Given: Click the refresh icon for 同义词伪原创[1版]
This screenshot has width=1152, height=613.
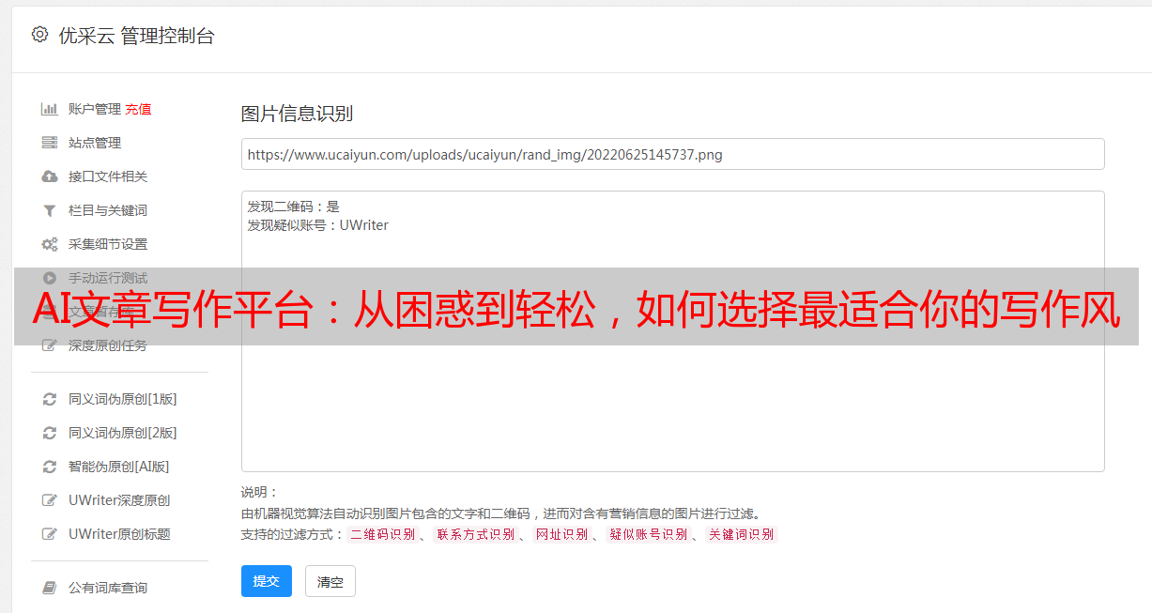Looking at the screenshot, I should point(50,399).
